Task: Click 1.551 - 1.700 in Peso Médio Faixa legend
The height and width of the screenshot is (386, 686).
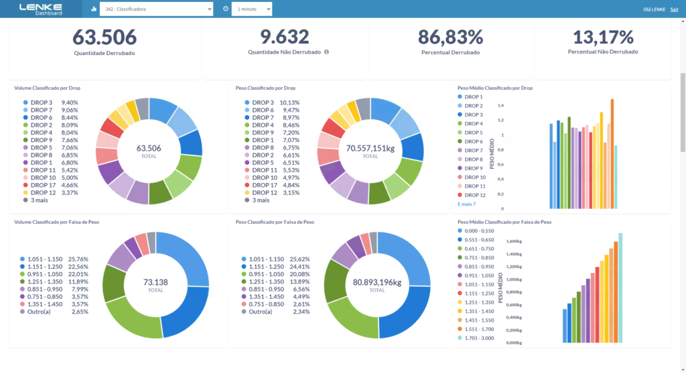Action: click(476, 329)
